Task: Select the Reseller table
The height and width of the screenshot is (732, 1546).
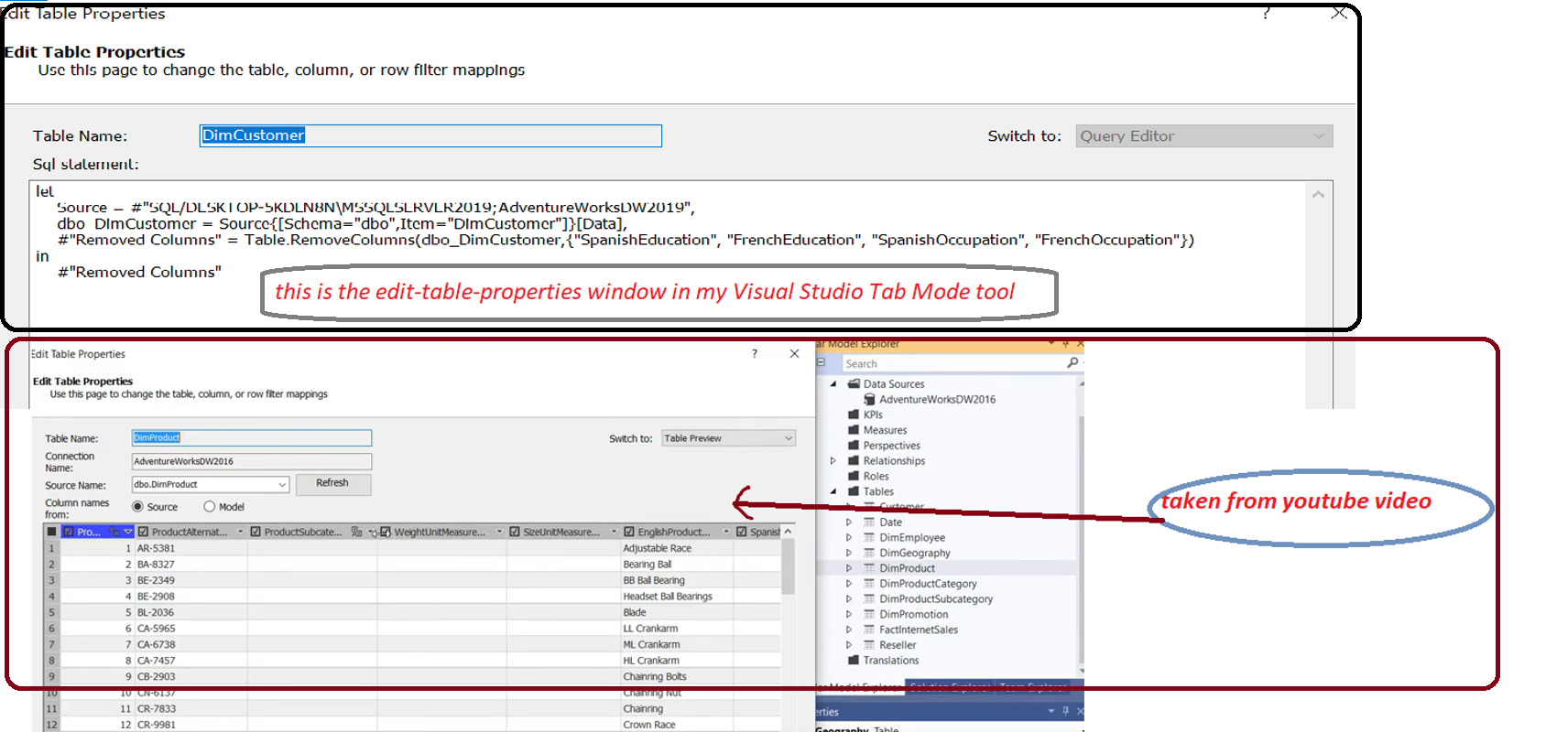Action: click(898, 645)
